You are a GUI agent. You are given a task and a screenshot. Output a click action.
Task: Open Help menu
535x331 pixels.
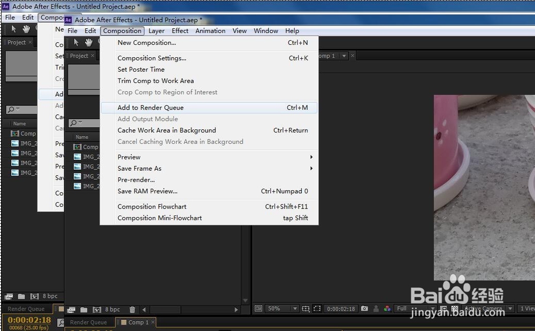coord(292,30)
